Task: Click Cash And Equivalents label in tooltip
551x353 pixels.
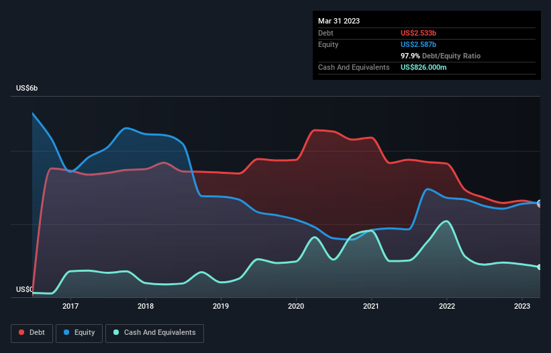Action: click(354, 67)
